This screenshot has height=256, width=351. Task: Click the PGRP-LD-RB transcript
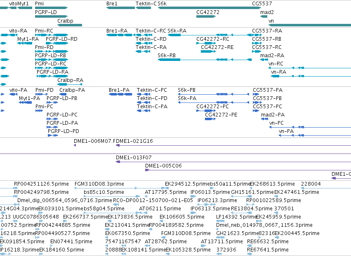52,60
